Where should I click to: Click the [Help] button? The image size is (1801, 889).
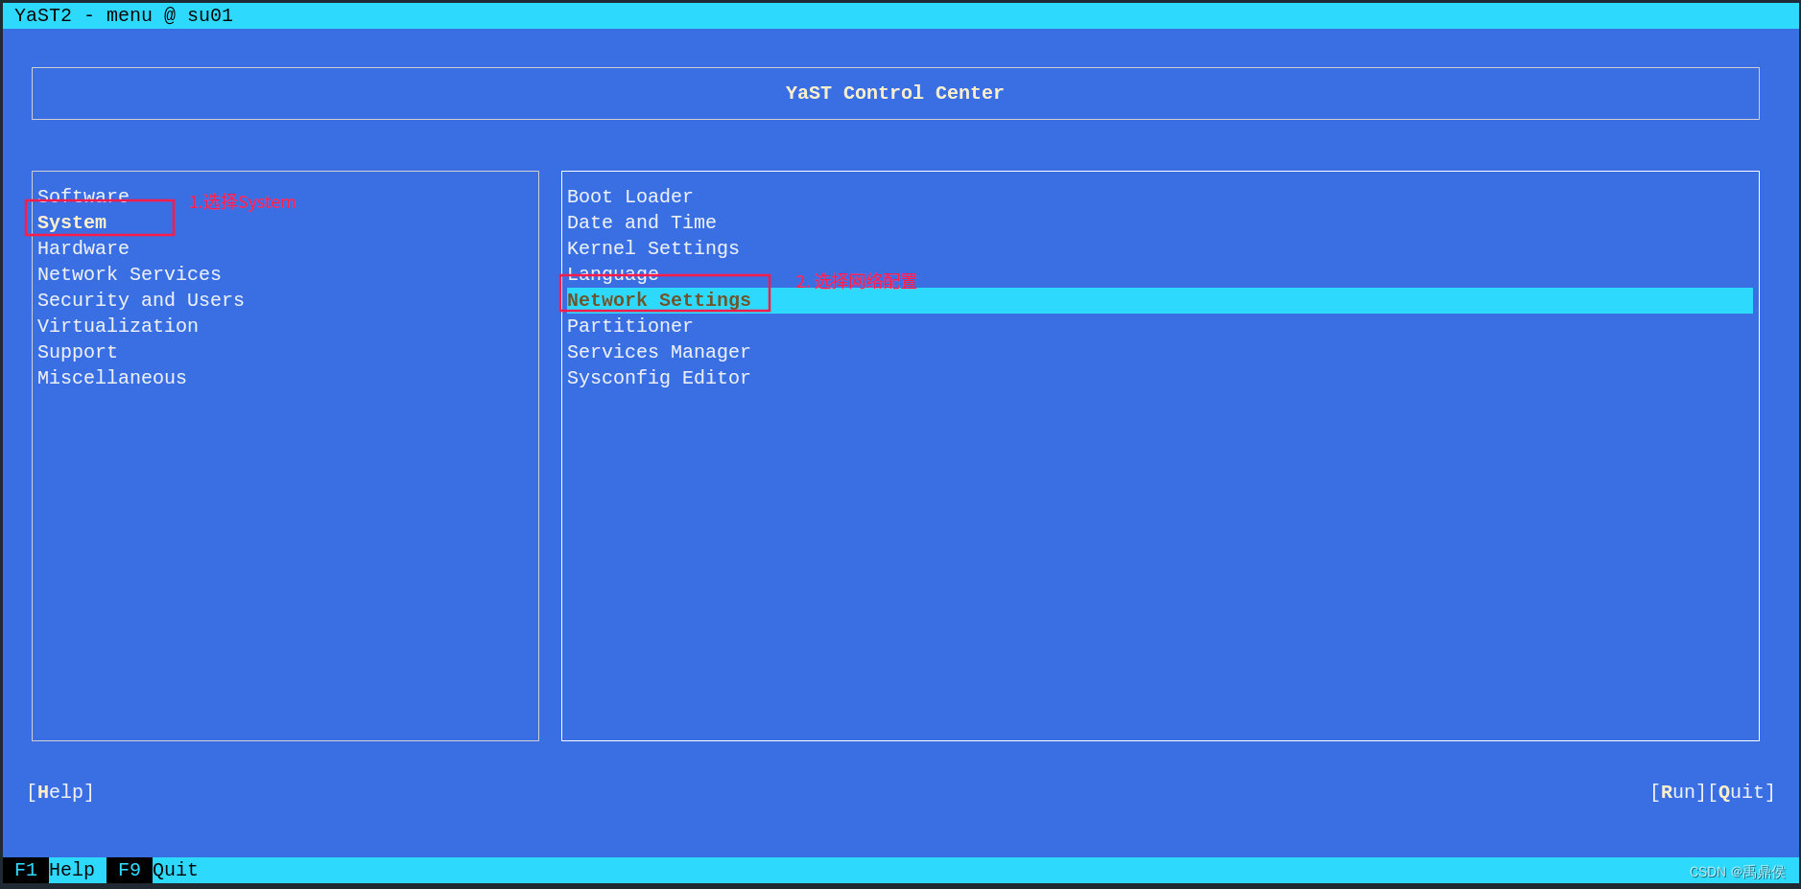click(x=60, y=792)
